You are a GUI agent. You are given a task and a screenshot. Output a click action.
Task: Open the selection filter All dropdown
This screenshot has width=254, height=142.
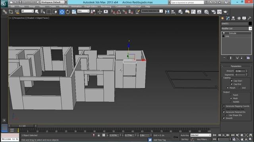coord(27,11)
